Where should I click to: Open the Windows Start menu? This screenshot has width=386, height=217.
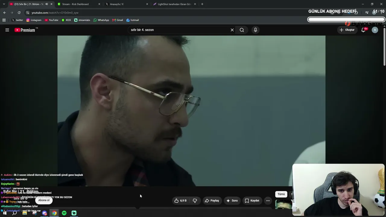click(x=5, y=213)
